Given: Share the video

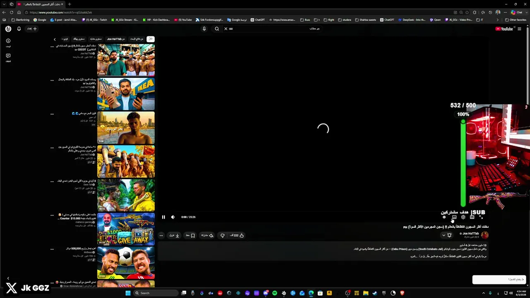Looking at the screenshot, I should (x=207, y=236).
